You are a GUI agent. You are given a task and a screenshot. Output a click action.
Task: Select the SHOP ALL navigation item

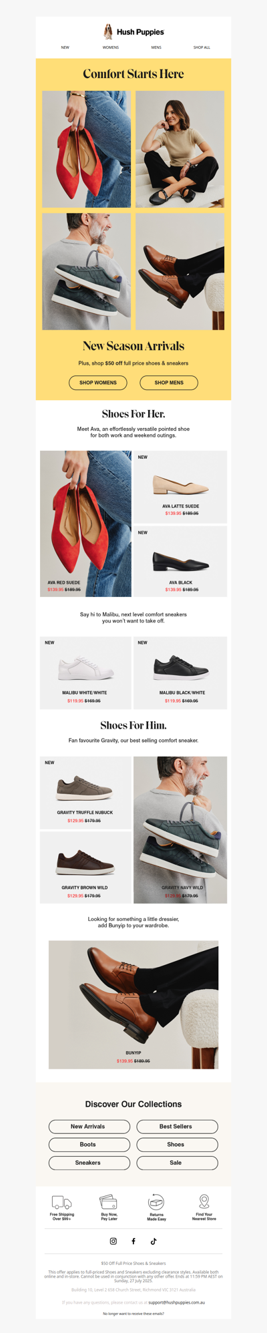pyautogui.click(x=202, y=47)
